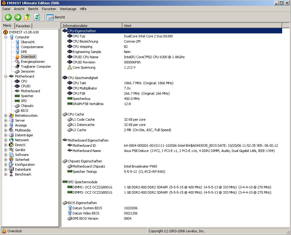The width and height of the screenshot is (291, 235).
Task: Select the Motherboard Name row
Action: (172, 151)
